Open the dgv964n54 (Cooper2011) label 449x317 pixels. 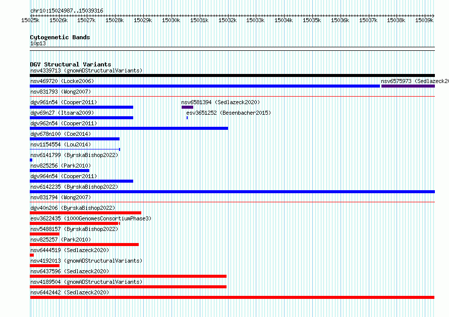coord(64,176)
